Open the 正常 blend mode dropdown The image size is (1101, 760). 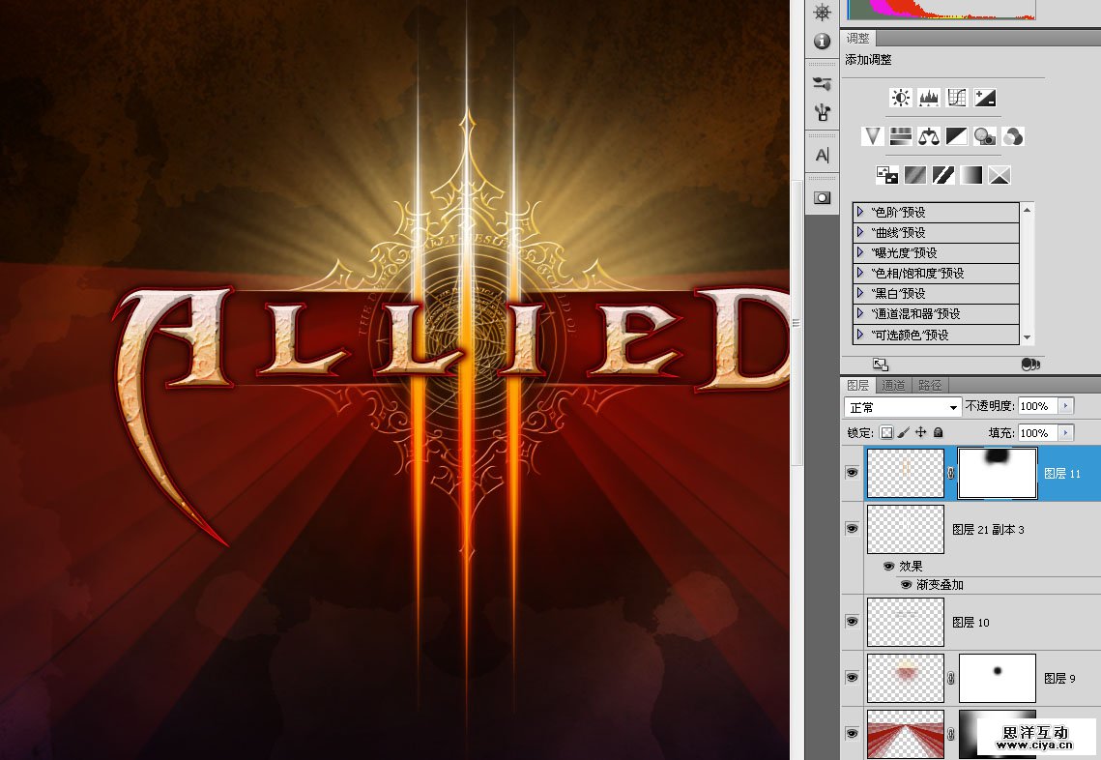pyautogui.click(x=902, y=407)
